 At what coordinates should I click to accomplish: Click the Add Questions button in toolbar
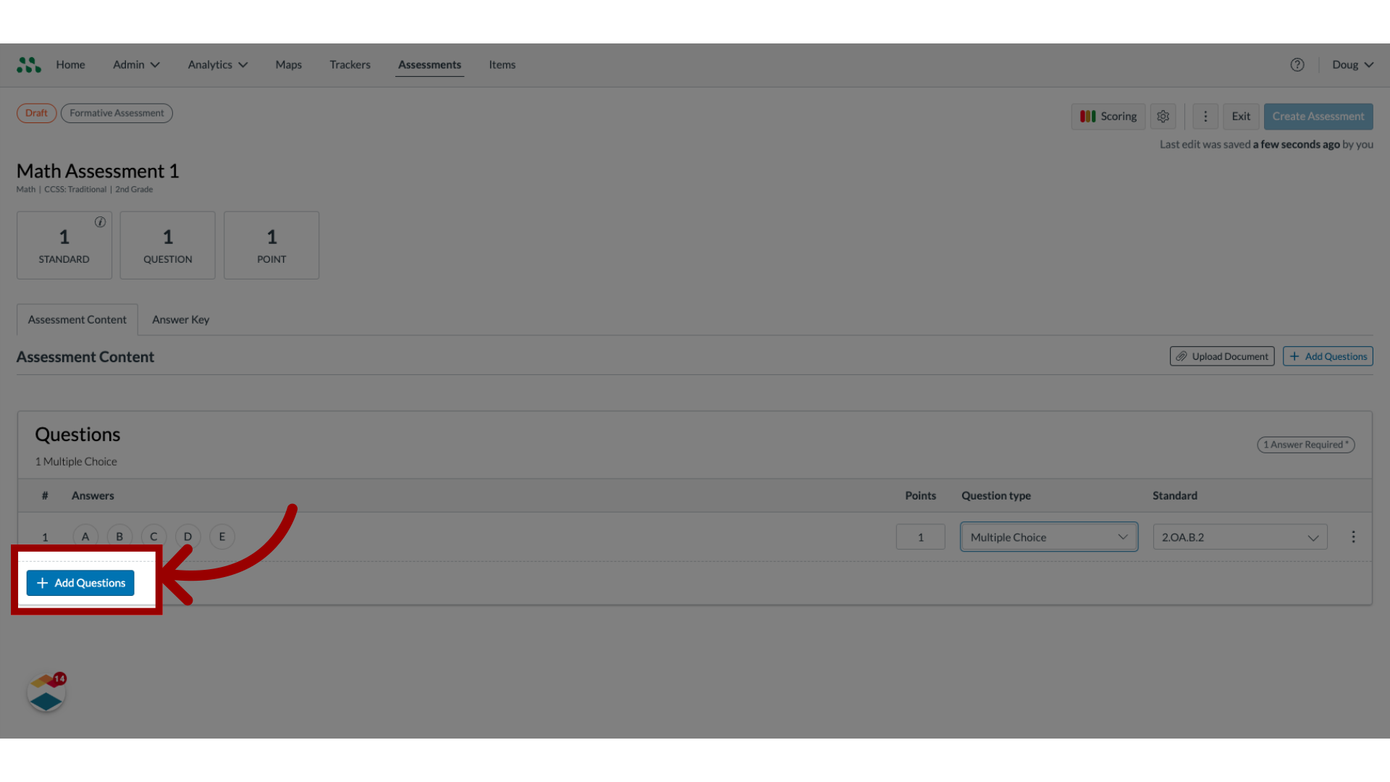pyautogui.click(x=1328, y=356)
